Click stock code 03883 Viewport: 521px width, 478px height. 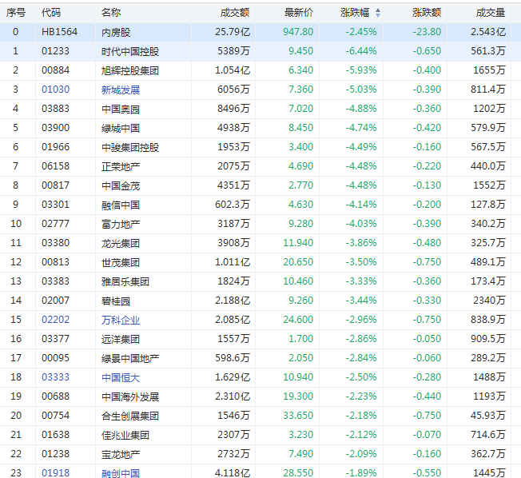pos(55,109)
